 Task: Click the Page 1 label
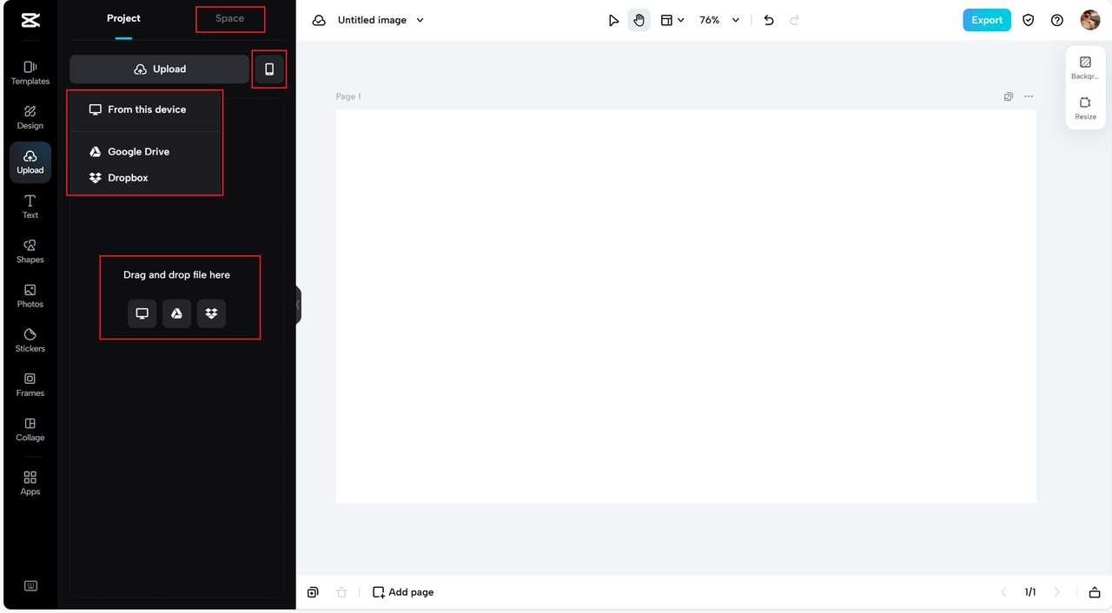click(348, 96)
